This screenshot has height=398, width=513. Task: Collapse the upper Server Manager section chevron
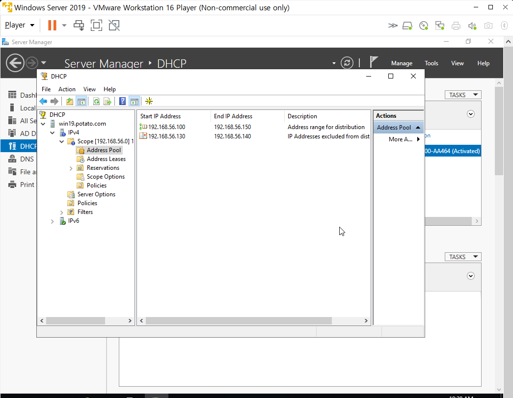[471, 114]
